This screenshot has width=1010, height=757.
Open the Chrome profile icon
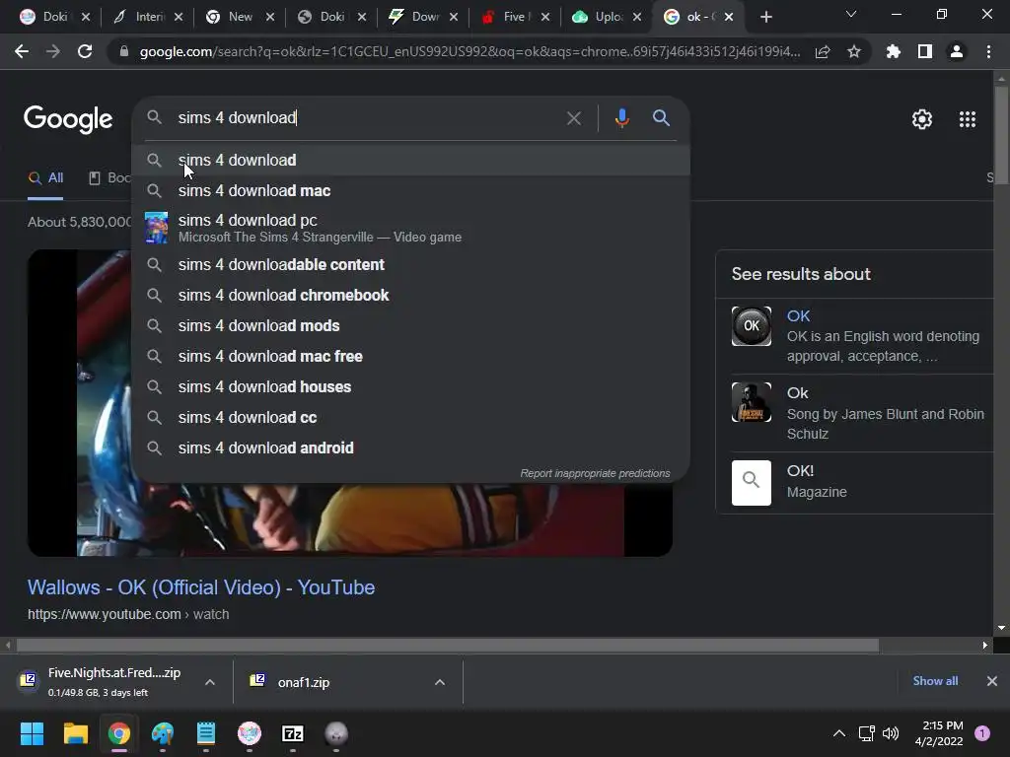pyautogui.click(x=957, y=51)
